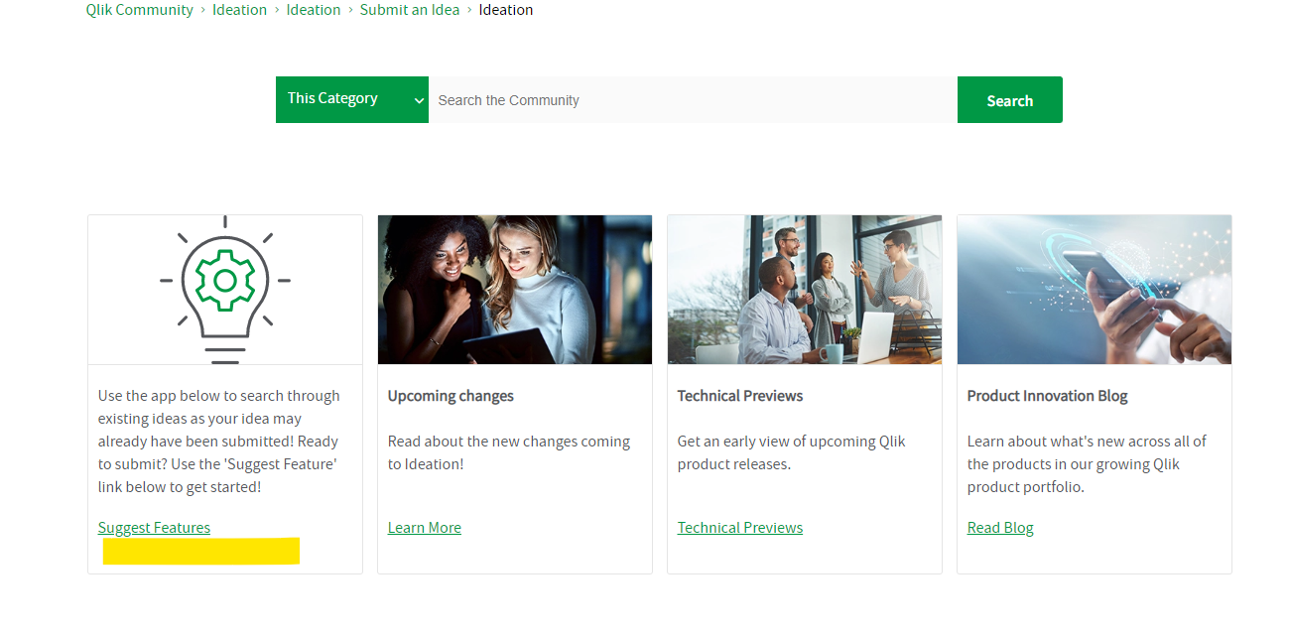Click the lightbulb gear icon on the first card
The height and width of the screenshot is (634, 1290).
pyautogui.click(x=224, y=288)
